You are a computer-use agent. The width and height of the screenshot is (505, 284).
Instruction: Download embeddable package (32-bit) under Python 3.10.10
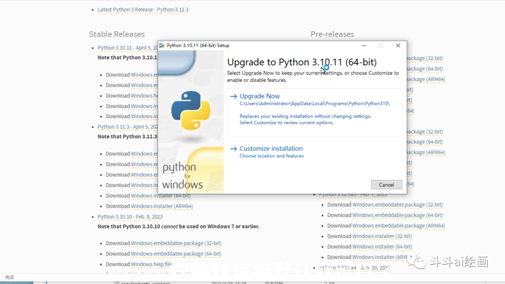176,243
